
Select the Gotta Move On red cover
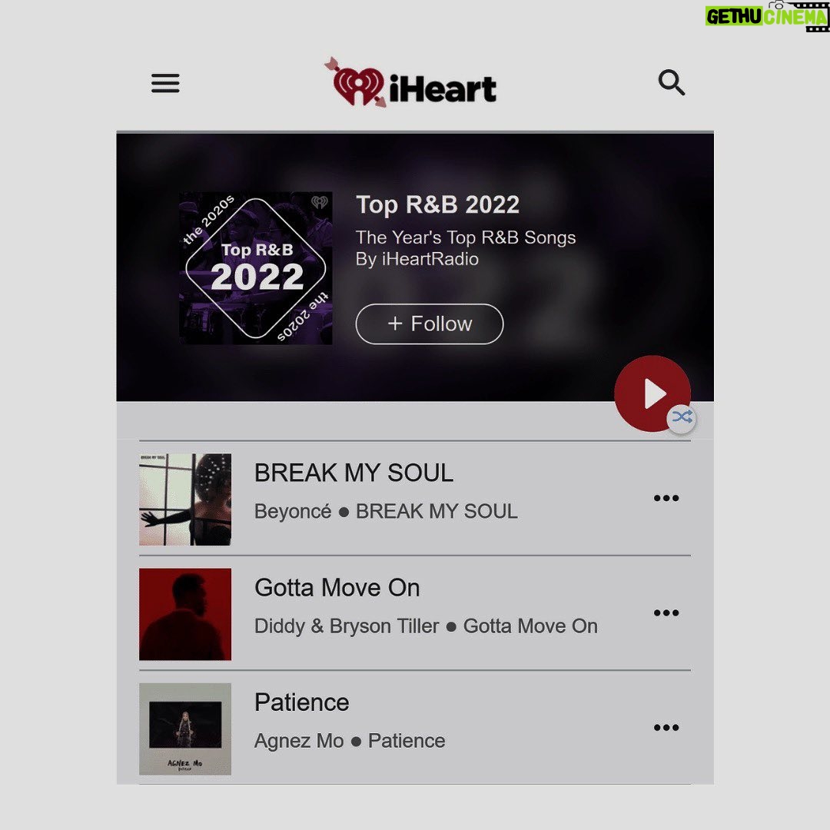coord(185,614)
